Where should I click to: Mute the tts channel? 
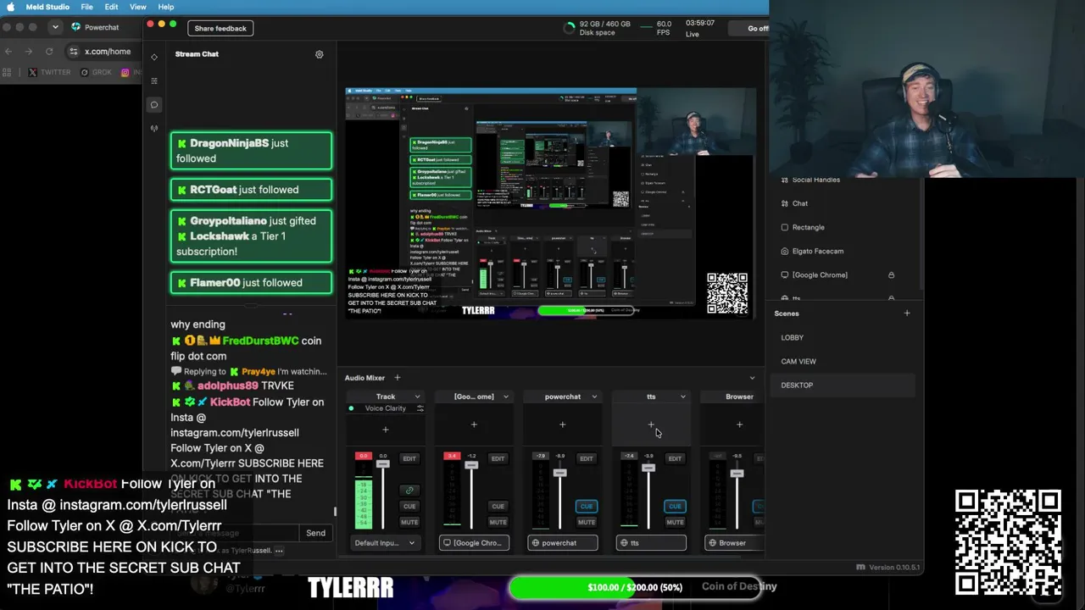pyautogui.click(x=675, y=522)
